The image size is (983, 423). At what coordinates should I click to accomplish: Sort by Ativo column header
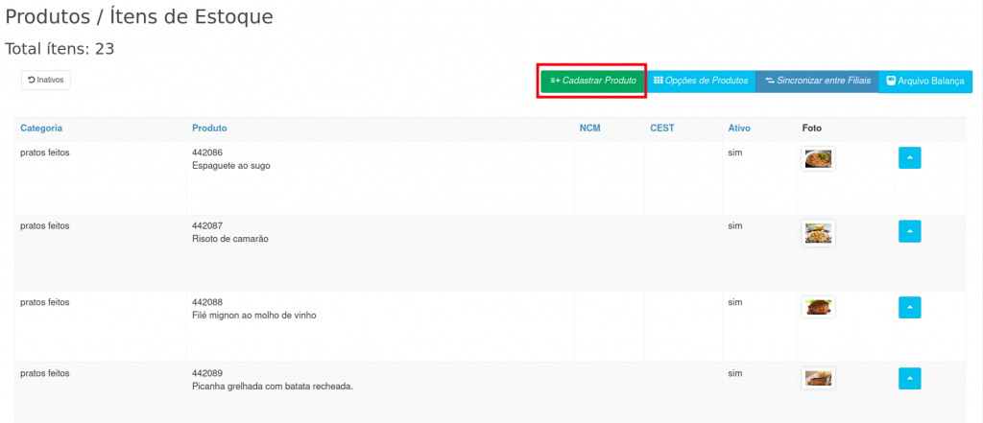point(739,129)
